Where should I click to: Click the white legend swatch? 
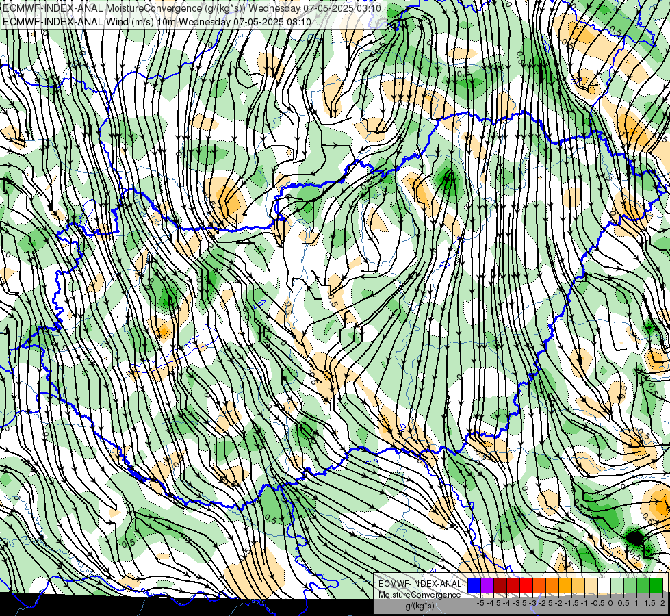604,585
